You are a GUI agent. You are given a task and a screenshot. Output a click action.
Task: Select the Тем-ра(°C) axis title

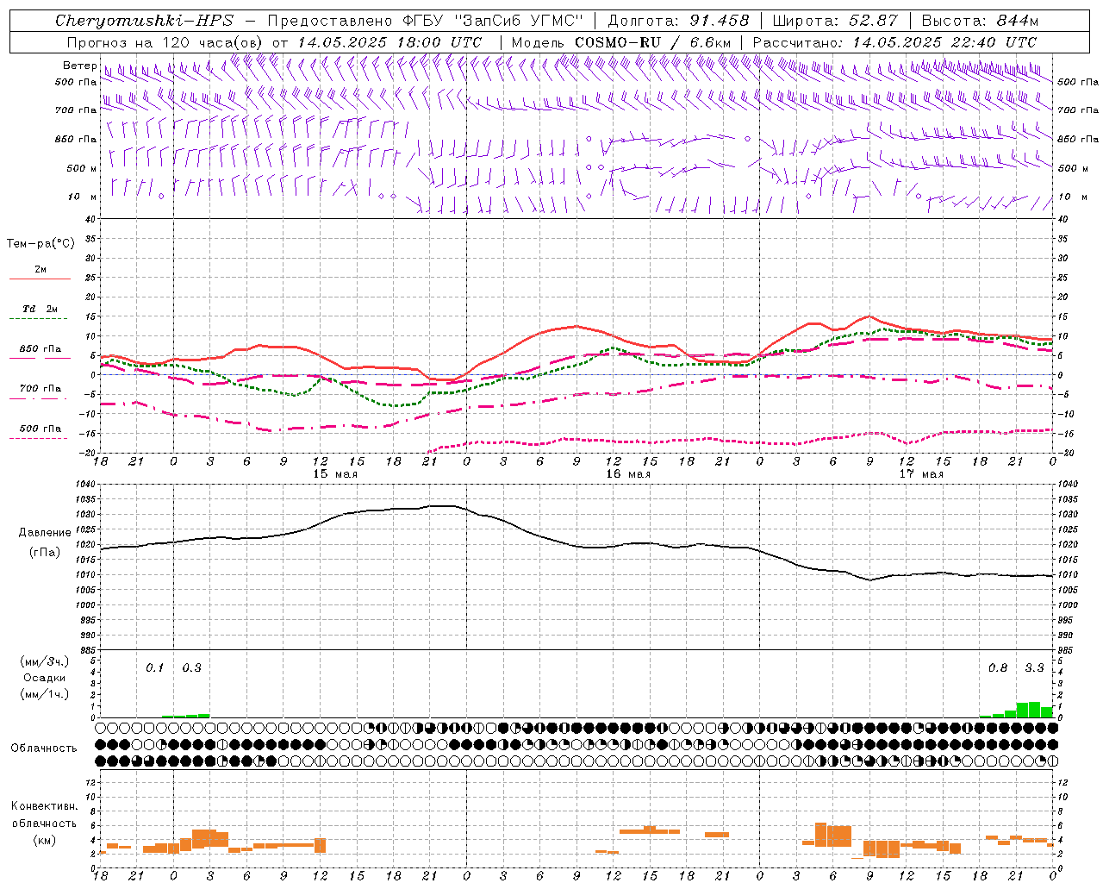click(x=41, y=243)
